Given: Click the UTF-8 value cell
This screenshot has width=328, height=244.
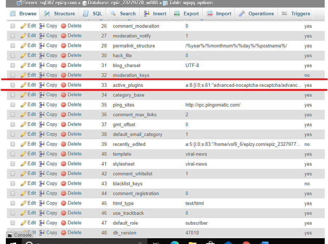Looking at the screenshot, I should (x=192, y=65).
